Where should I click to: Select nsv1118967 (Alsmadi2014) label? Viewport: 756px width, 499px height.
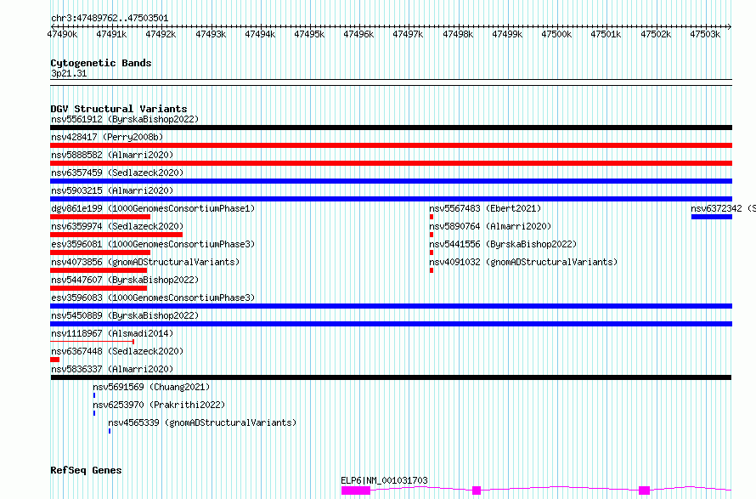point(112,333)
